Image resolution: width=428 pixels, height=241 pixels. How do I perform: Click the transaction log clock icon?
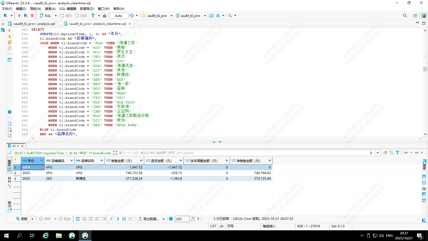[132, 16]
